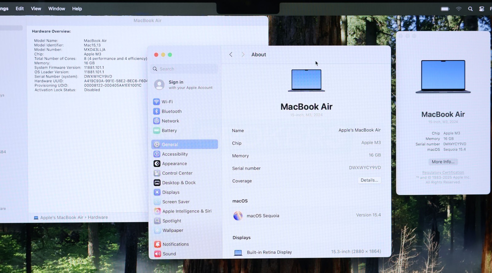The image size is (492, 273).
Task: Click Built-in Retina Display icon
Action: (238, 252)
